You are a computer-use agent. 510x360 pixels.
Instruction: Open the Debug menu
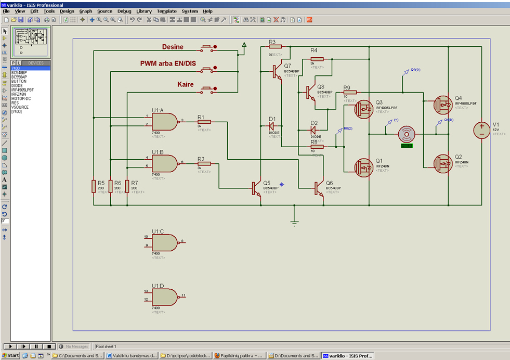click(x=124, y=11)
